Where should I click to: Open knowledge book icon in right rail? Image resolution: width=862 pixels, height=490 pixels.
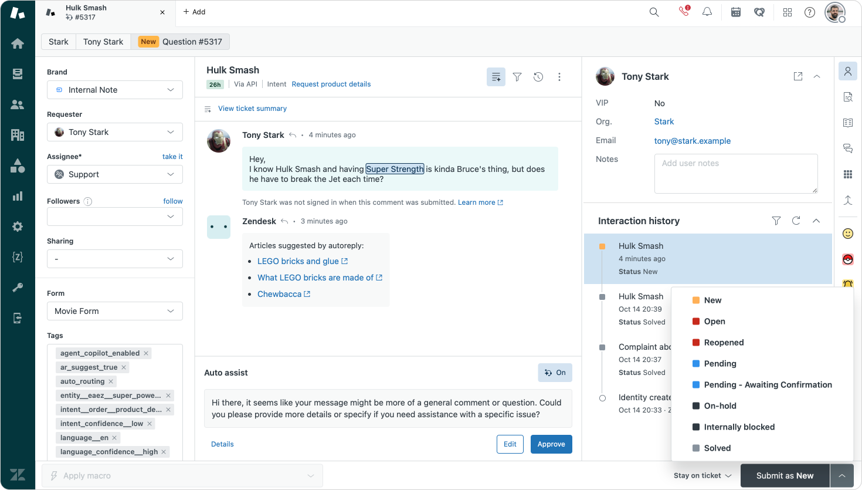coord(848,123)
